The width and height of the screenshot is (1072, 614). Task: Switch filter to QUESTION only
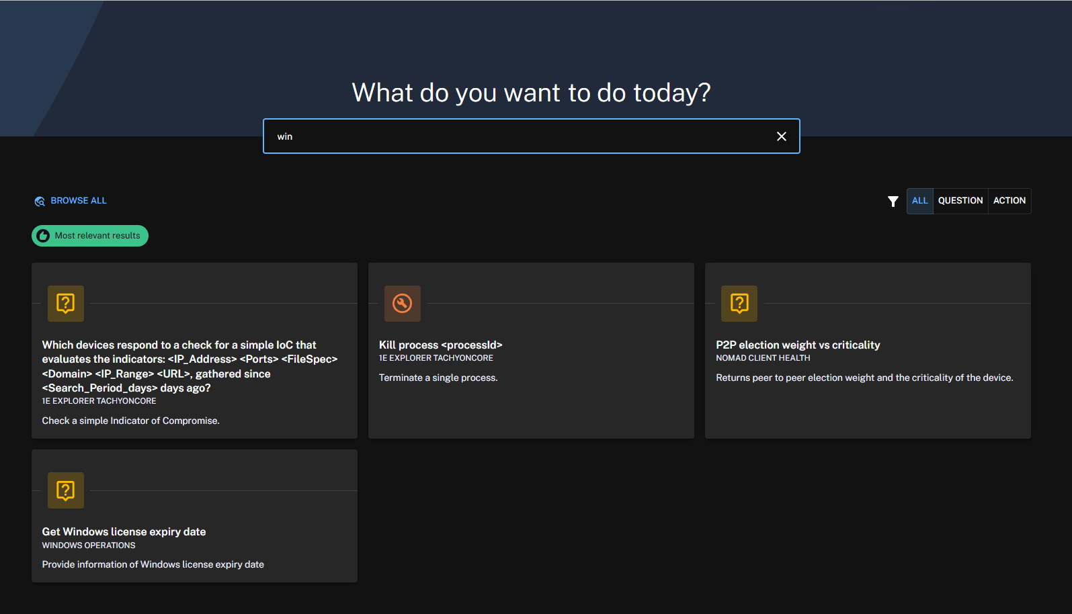(x=960, y=201)
